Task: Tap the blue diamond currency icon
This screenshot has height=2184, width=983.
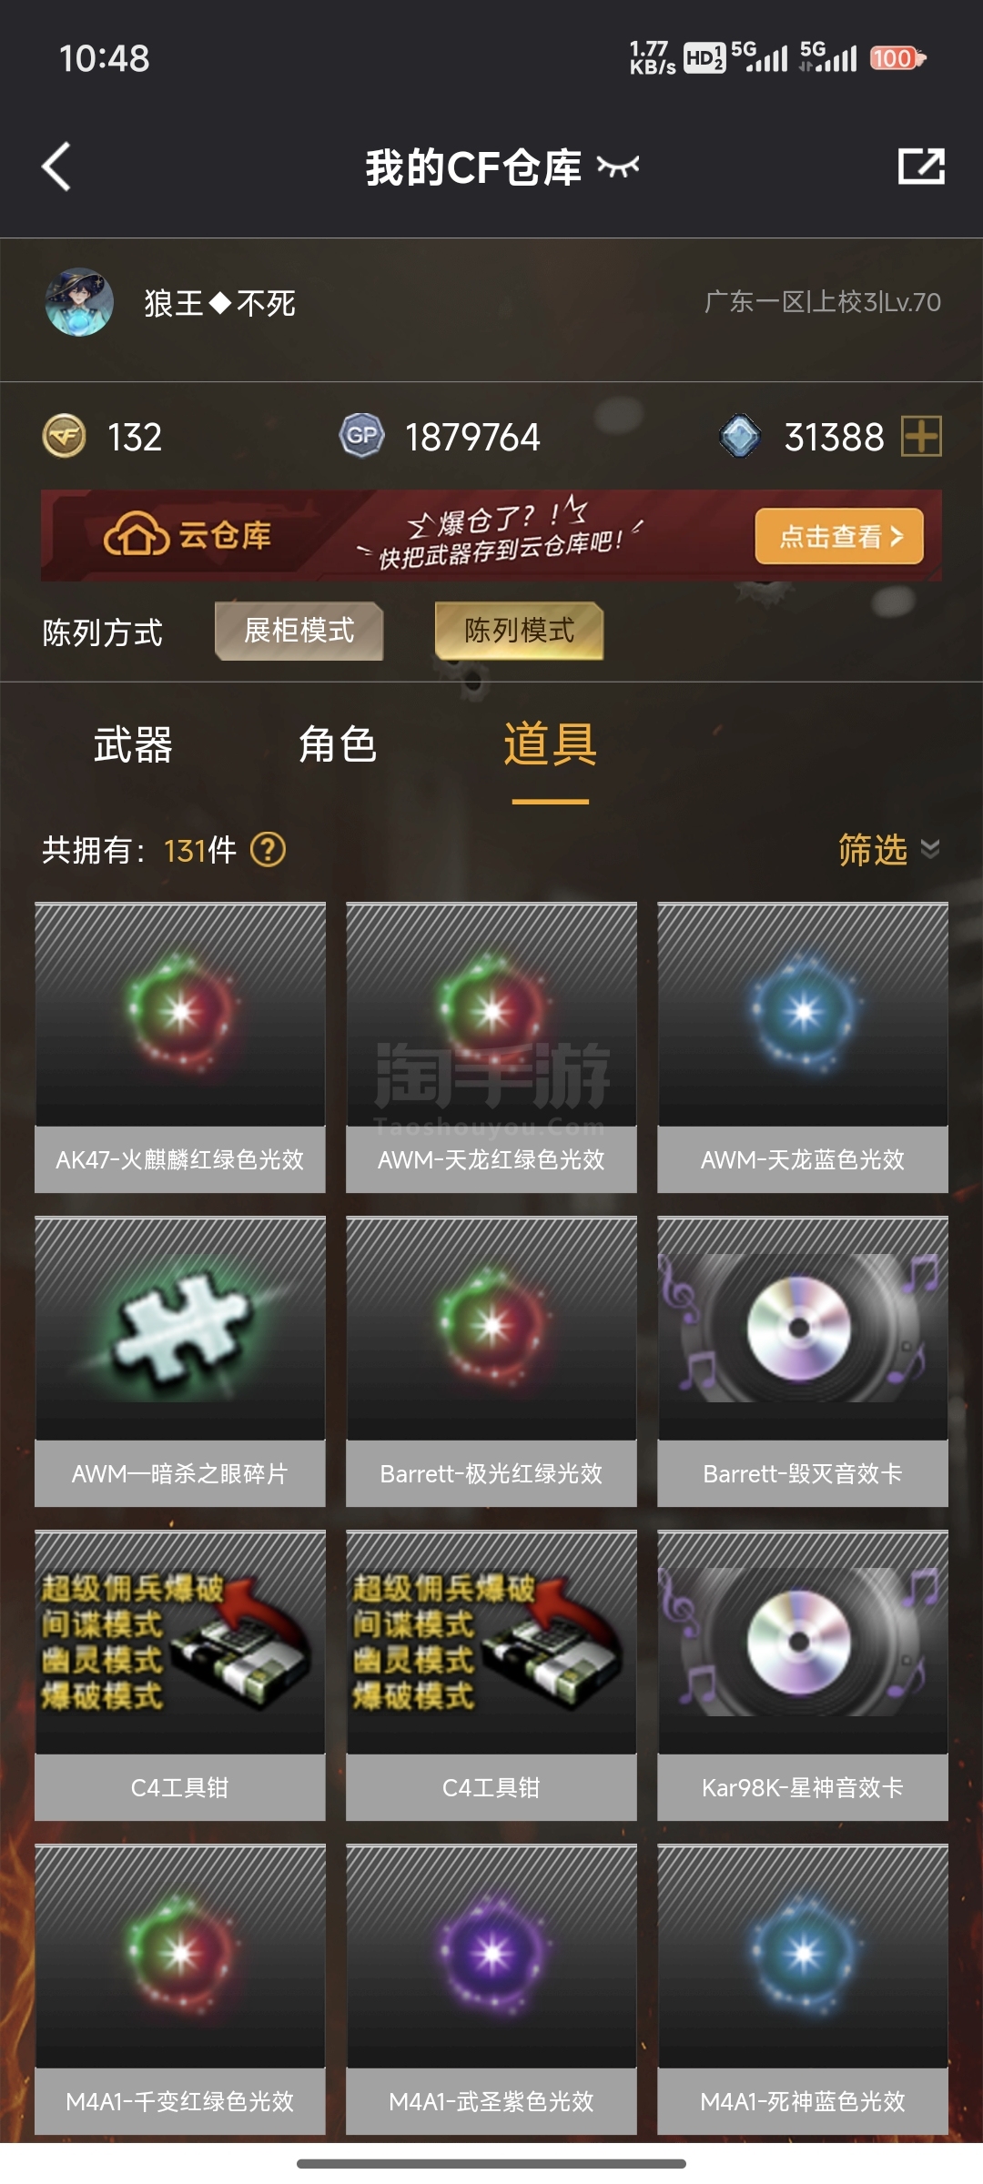Action: [x=740, y=436]
